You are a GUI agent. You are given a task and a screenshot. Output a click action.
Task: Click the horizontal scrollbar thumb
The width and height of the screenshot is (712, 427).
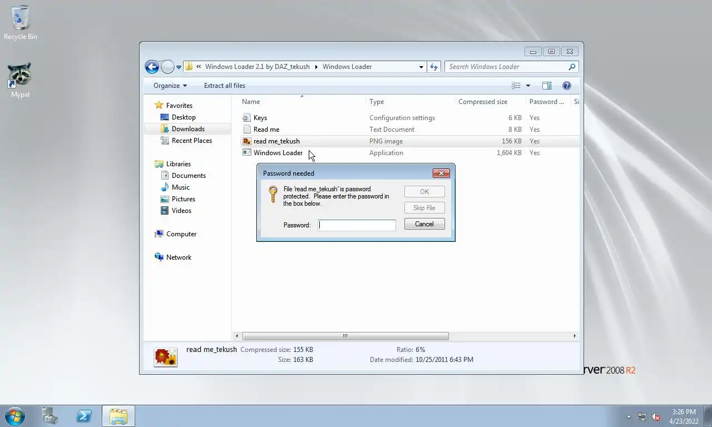pyautogui.click(x=345, y=336)
